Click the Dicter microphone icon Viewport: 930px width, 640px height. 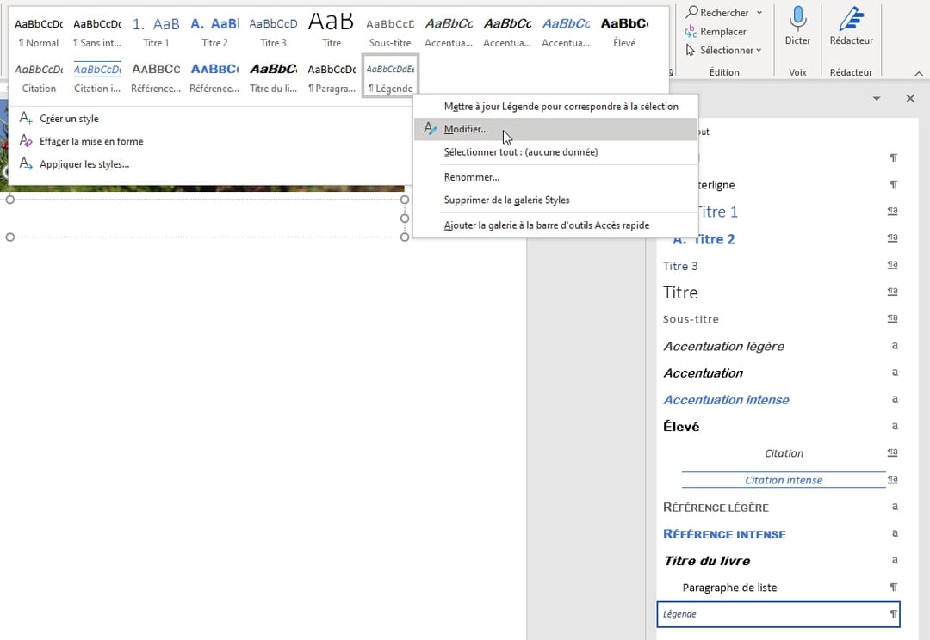click(797, 19)
